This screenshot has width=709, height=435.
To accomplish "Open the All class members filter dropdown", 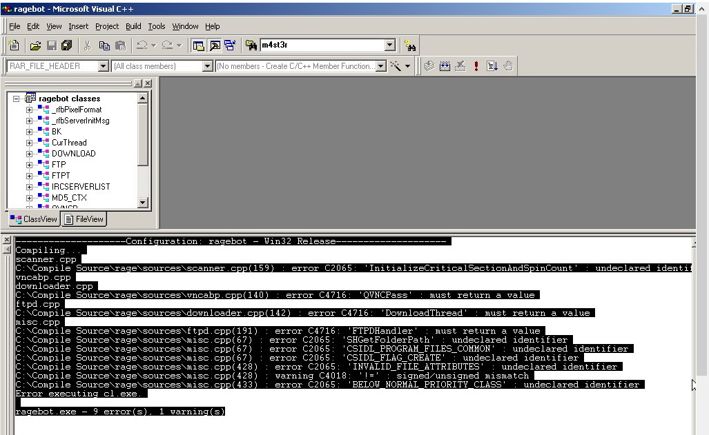I will pyautogui.click(x=207, y=66).
